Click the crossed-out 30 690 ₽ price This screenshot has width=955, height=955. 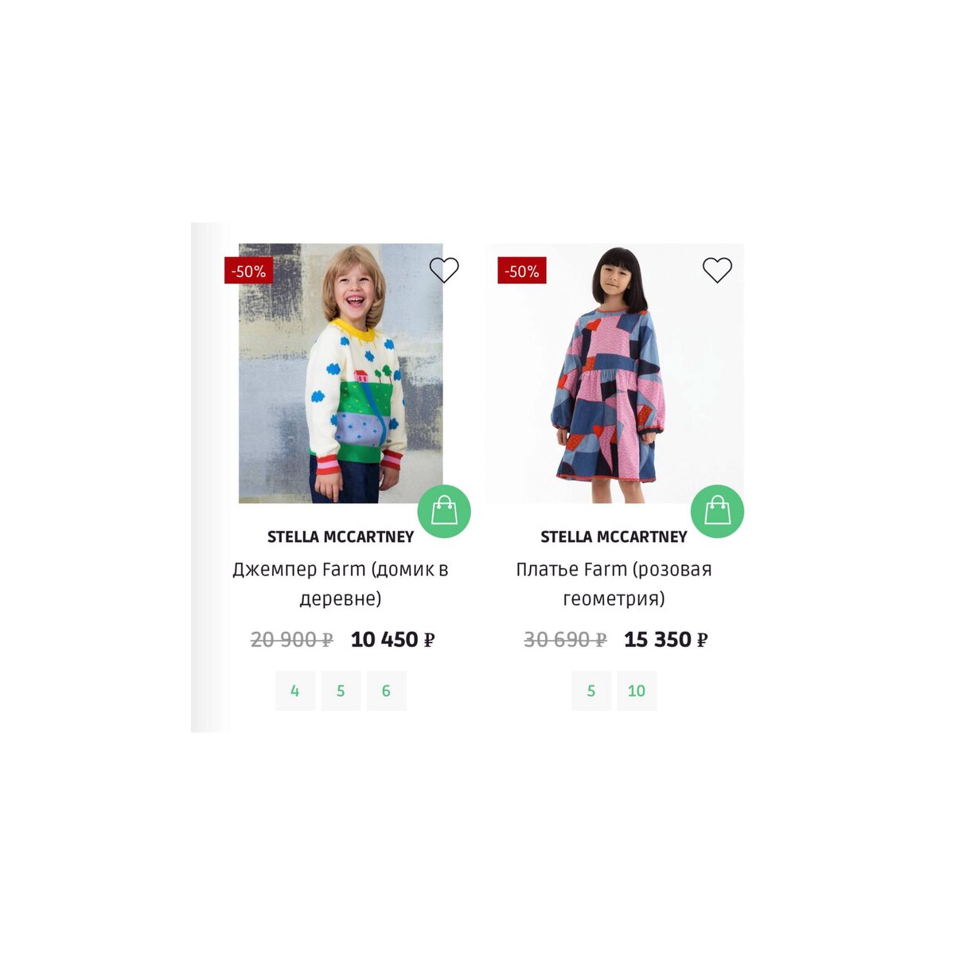point(565,640)
